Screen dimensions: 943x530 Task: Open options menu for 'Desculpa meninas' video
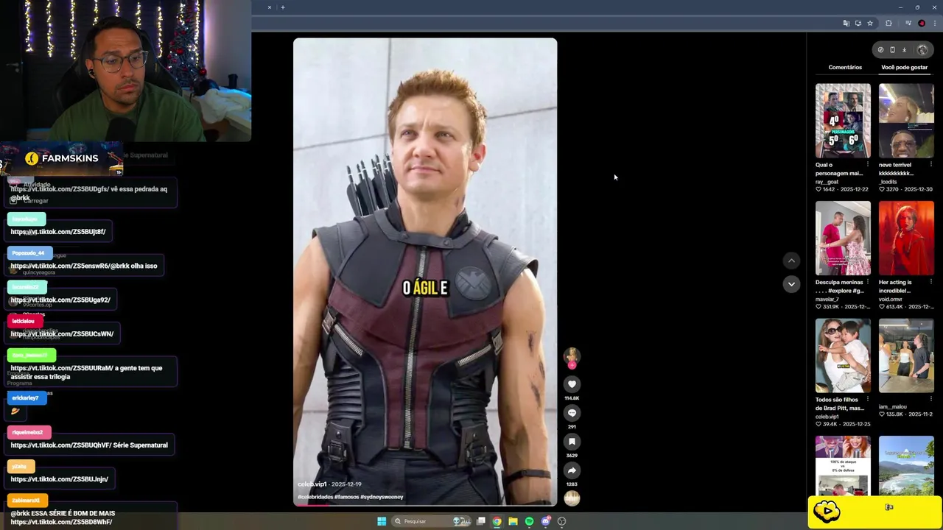coord(867,282)
